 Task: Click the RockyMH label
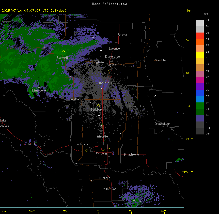[x=62, y=58]
